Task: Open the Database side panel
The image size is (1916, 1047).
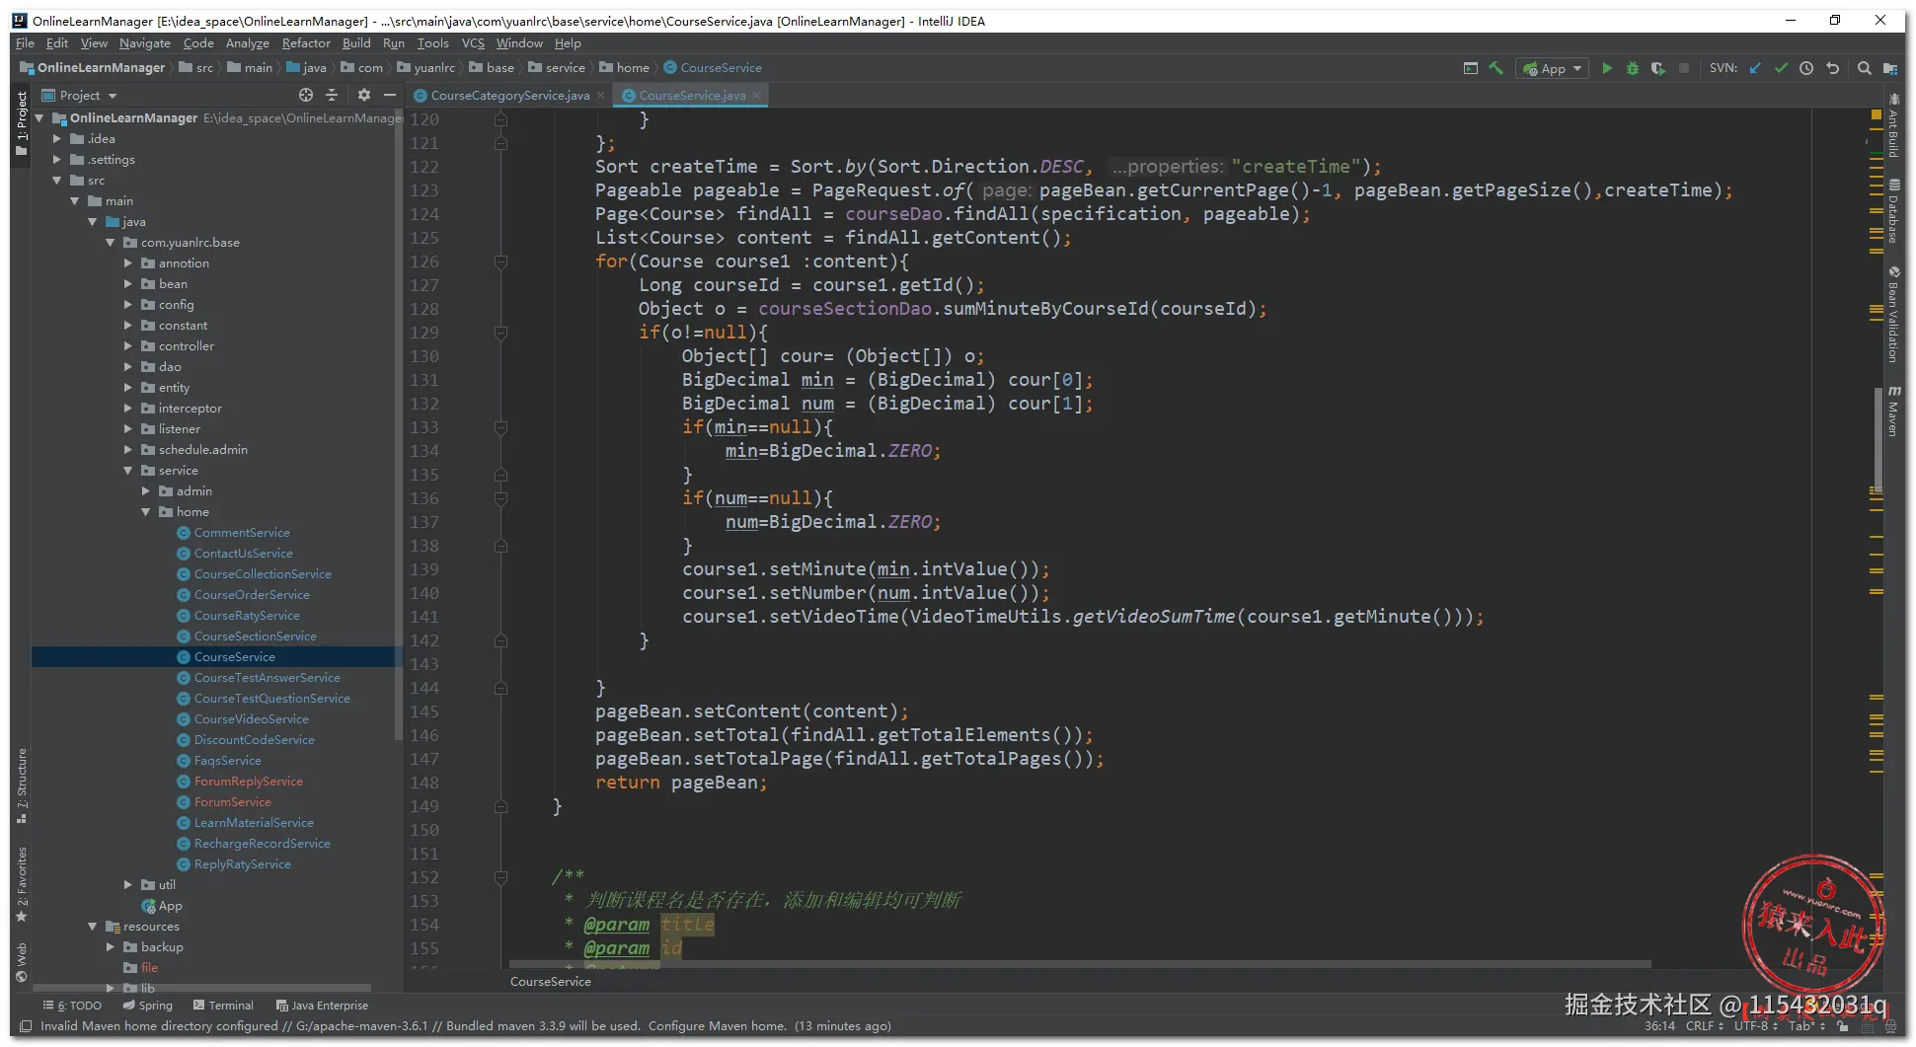Action: point(1893,210)
